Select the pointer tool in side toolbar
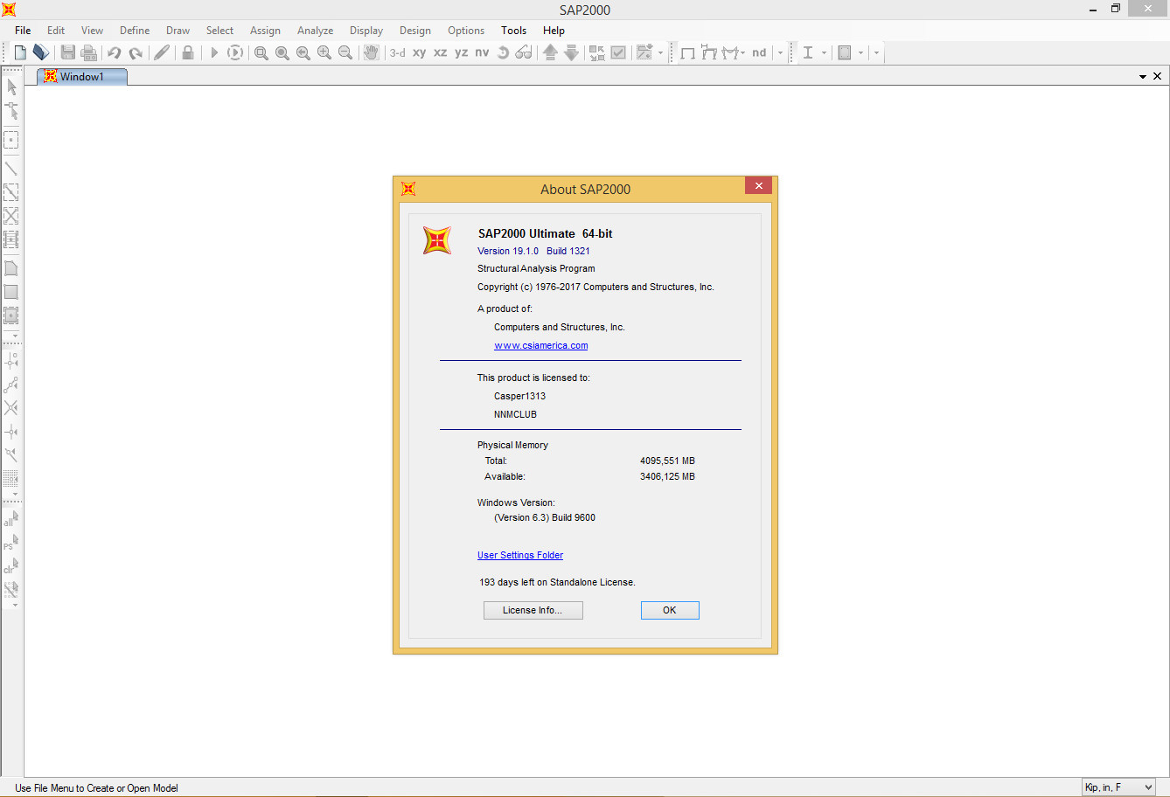The width and height of the screenshot is (1170, 797). tap(11, 87)
